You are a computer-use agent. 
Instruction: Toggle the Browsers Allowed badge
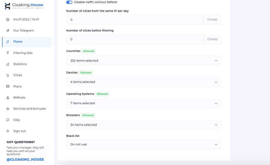pyautogui.click(x=88, y=115)
